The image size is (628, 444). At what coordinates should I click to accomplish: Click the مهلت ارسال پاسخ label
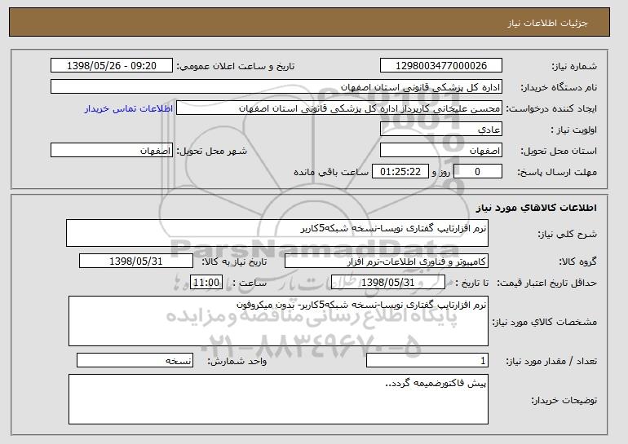557,172
